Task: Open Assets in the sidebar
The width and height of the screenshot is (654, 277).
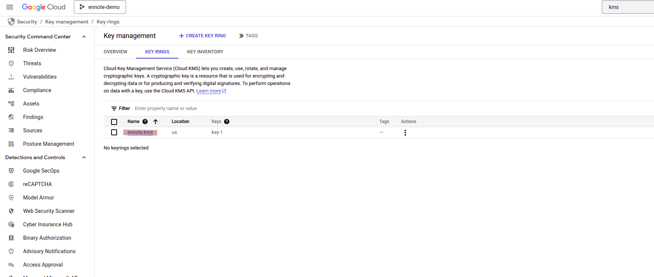Action: pos(31,104)
